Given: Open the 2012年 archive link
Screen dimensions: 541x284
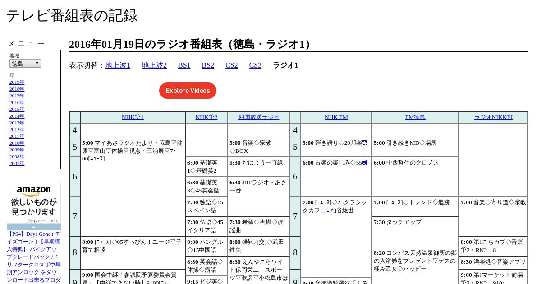Looking at the screenshot, I should pos(17,130).
